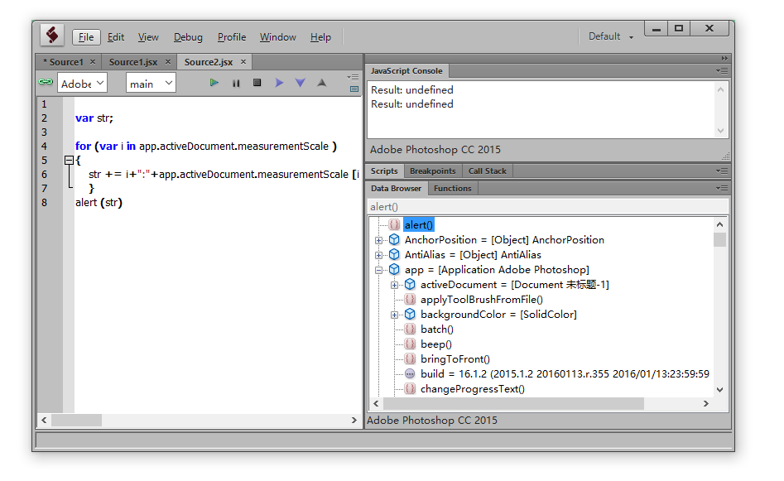Click the Data Browser vertical scrollbar thumb
The height and width of the screenshot is (481, 784).
[x=719, y=239]
